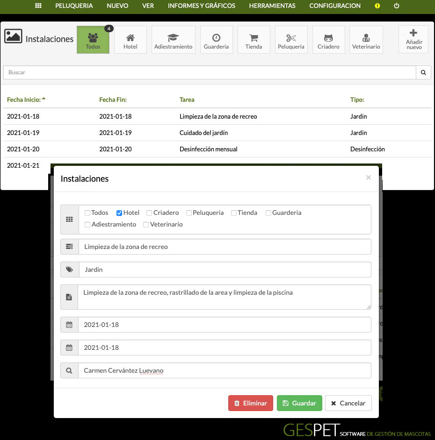Click calendar icon of end date field
435x440 pixels.
pyautogui.click(x=69, y=348)
